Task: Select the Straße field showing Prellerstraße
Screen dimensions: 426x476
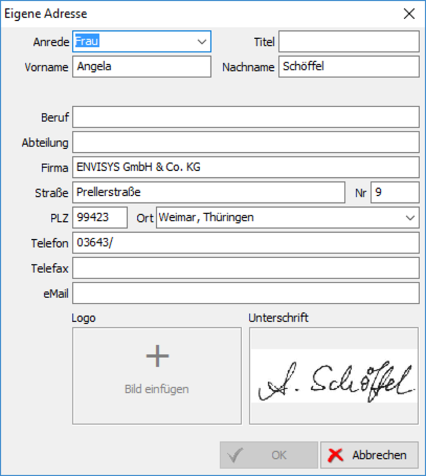Action: [208, 193]
